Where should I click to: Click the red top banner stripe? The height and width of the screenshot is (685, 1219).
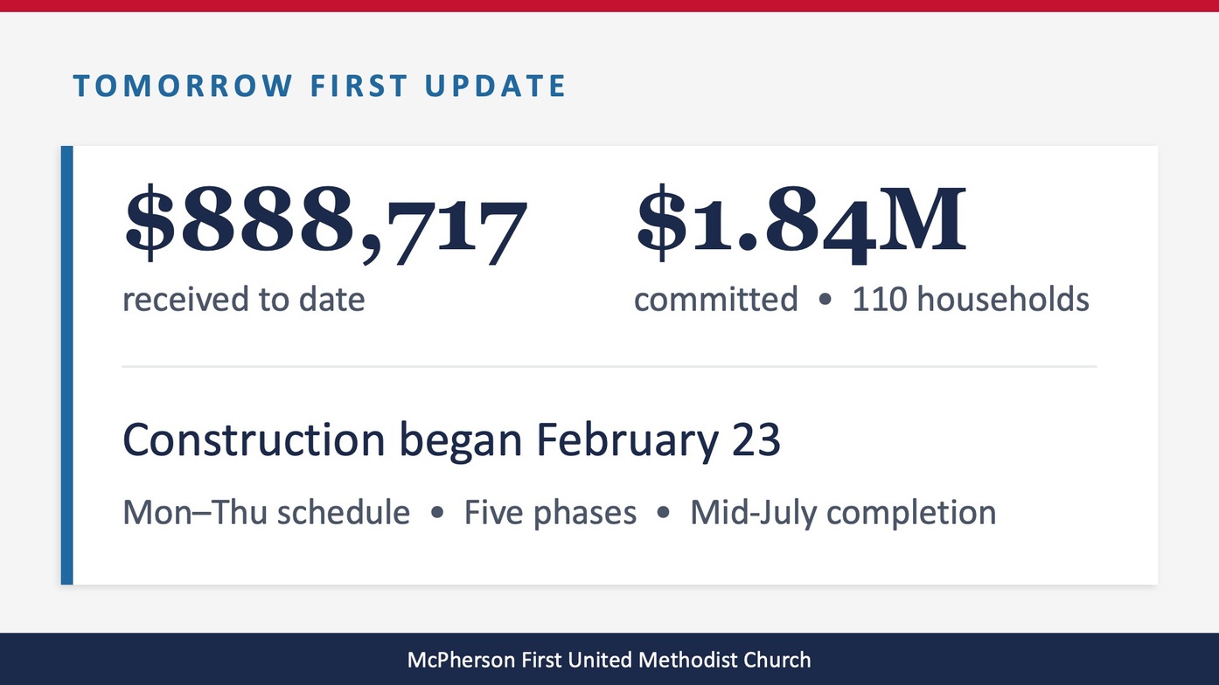pos(609,5)
